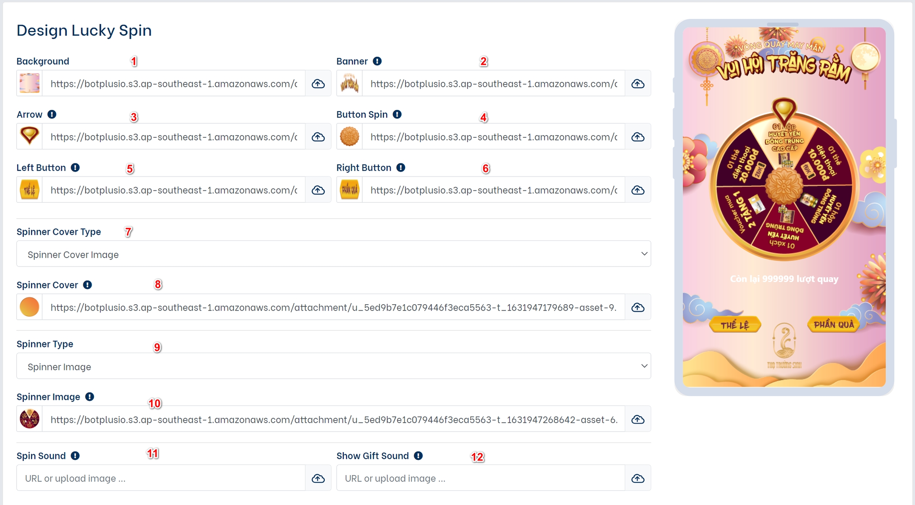Click the Banner upload cloud icon
This screenshot has height=505, width=915.
click(x=637, y=84)
